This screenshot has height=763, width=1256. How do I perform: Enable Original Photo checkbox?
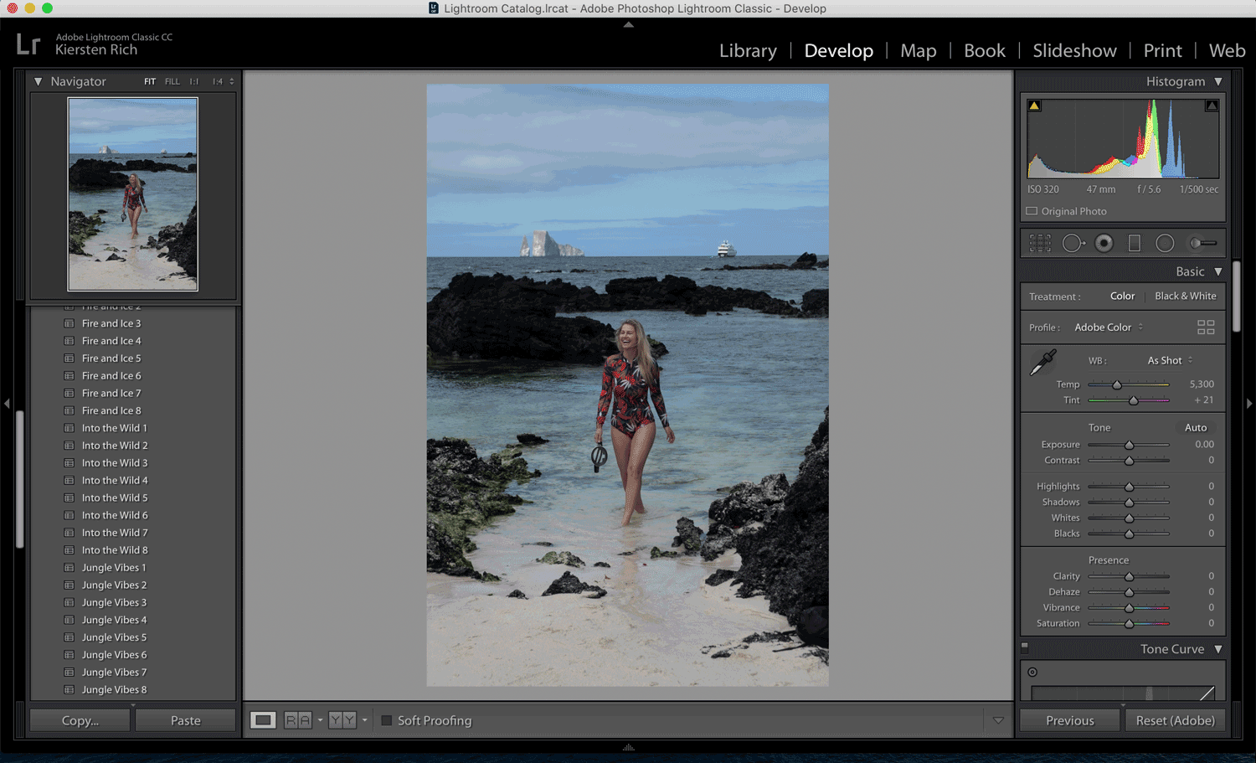tap(1032, 211)
